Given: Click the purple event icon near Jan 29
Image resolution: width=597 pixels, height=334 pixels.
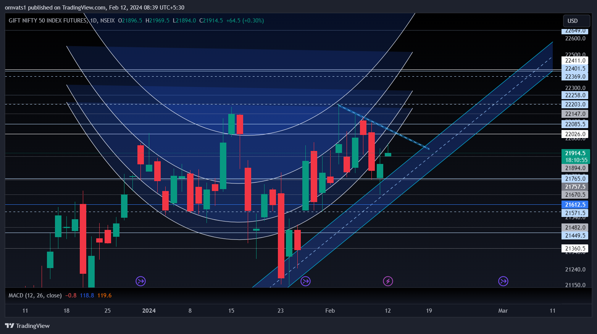Looking at the screenshot, I should (x=305, y=281).
